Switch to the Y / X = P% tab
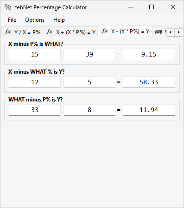This screenshot has width=184, height=208. (22, 32)
